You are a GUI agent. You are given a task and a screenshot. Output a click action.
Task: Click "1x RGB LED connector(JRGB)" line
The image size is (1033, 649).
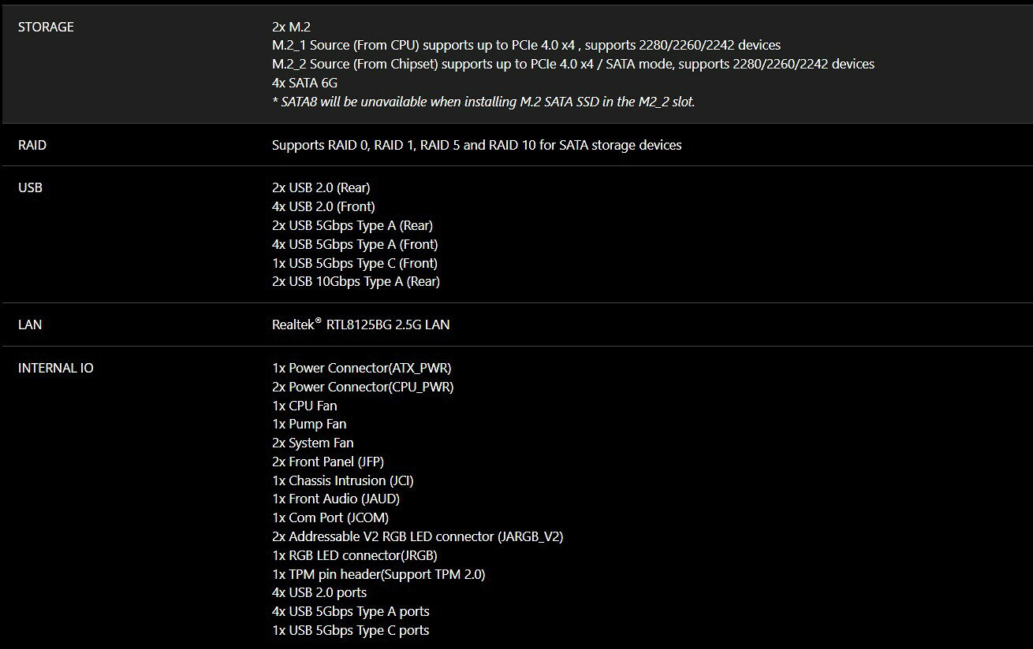[355, 556]
